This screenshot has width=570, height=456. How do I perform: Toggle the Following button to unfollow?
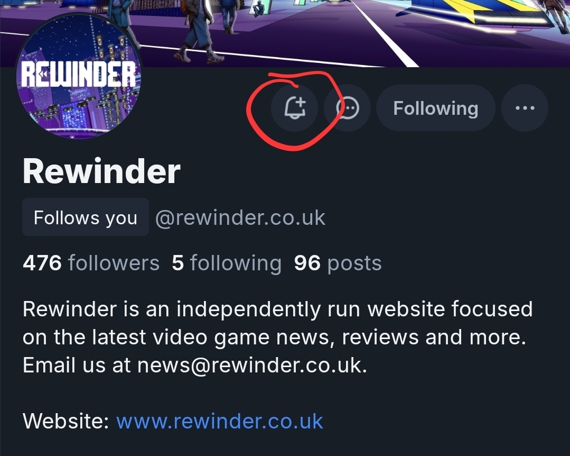coord(435,108)
